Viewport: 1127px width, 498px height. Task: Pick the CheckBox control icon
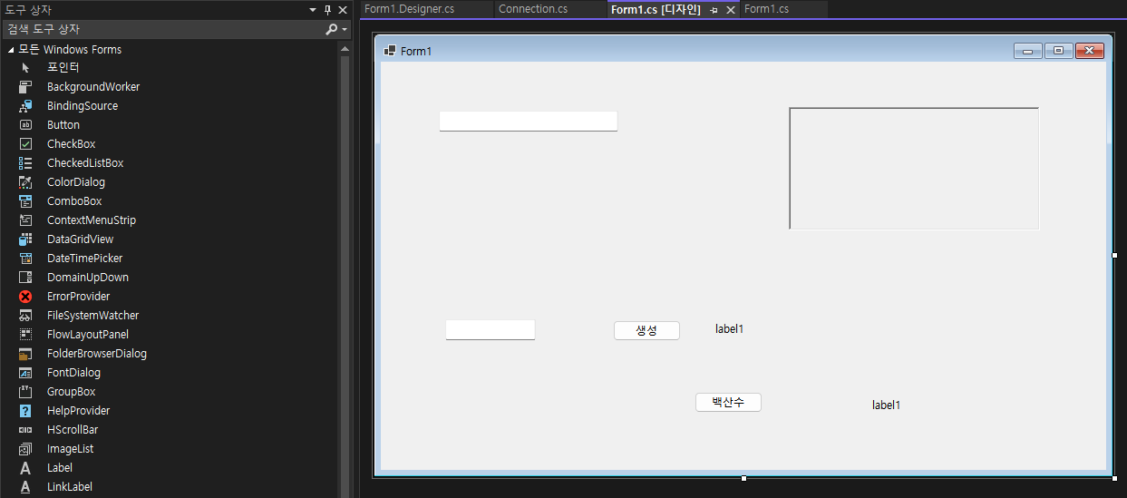coord(25,144)
